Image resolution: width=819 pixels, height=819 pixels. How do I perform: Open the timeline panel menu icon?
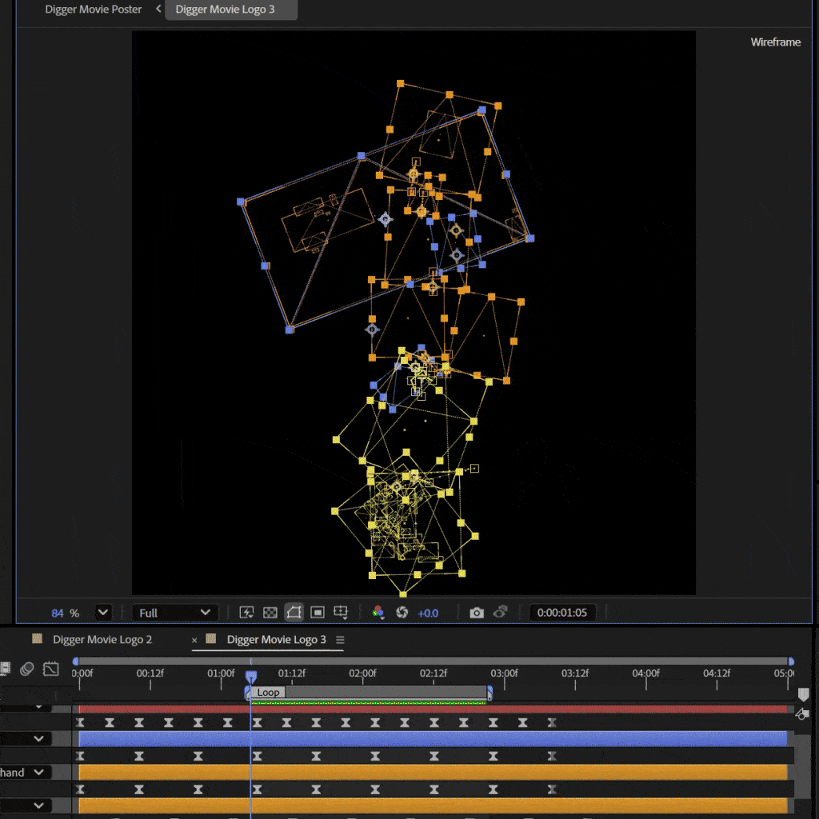340,640
